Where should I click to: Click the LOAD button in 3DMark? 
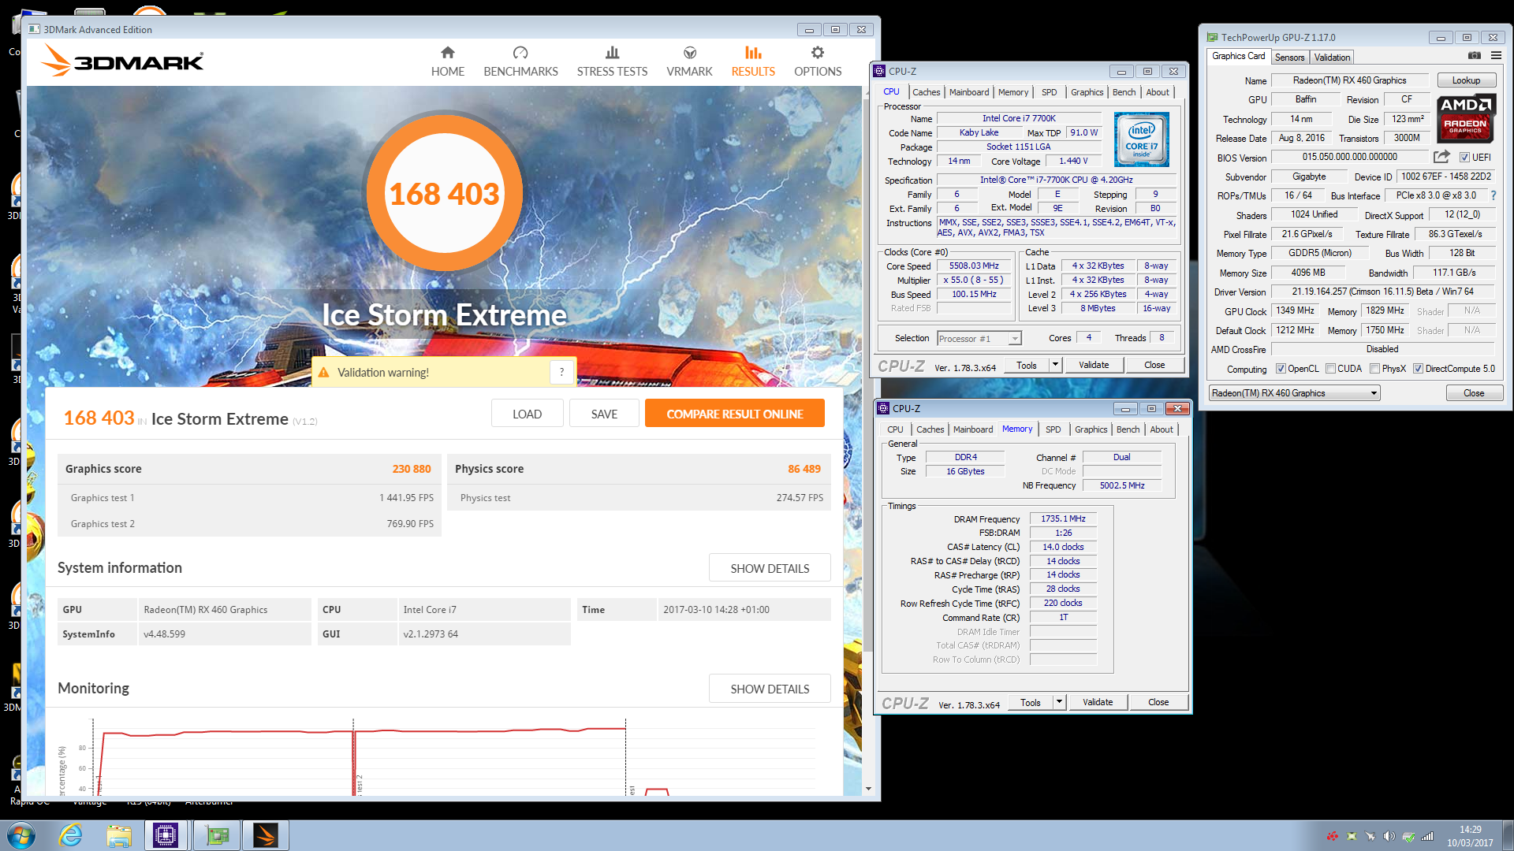click(527, 414)
